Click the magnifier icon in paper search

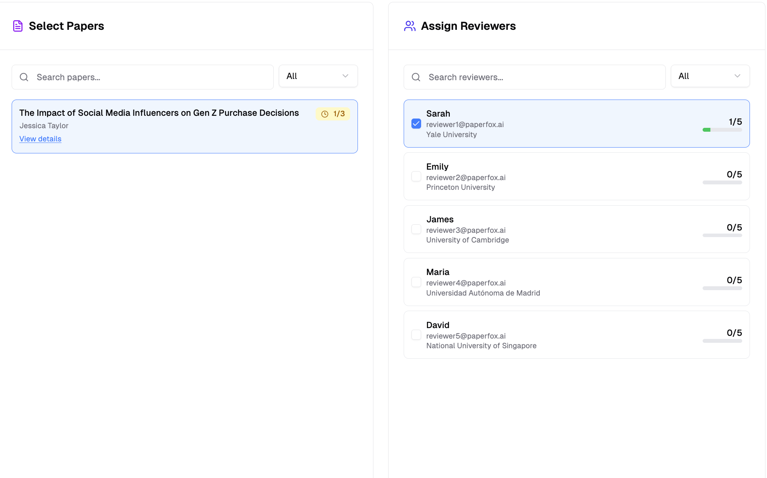pyautogui.click(x=24, y=77)
